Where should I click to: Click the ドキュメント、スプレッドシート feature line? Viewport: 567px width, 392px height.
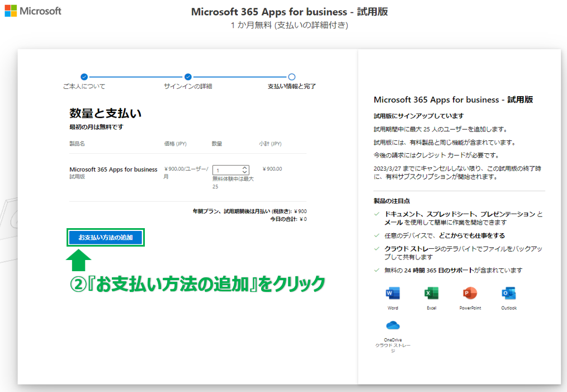click(464, 218)
